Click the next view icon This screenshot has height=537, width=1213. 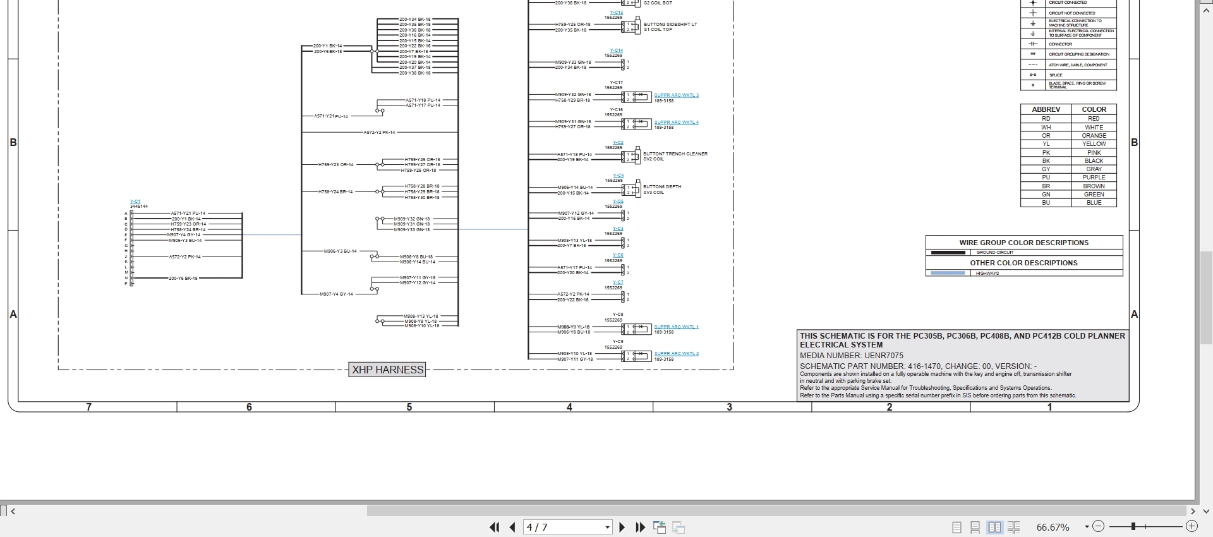coord(679,527)
